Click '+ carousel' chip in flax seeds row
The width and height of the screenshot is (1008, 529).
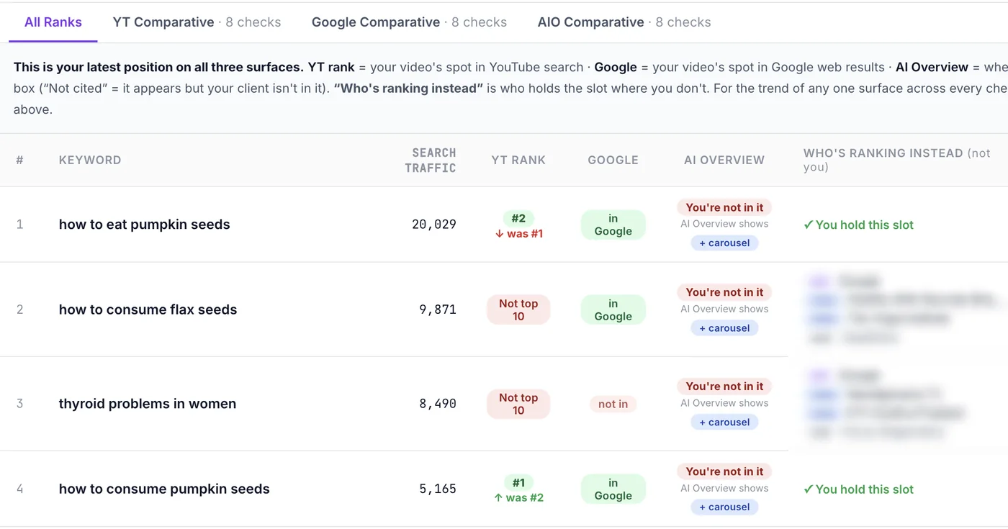pyautogui.click(x=724, y=328)
